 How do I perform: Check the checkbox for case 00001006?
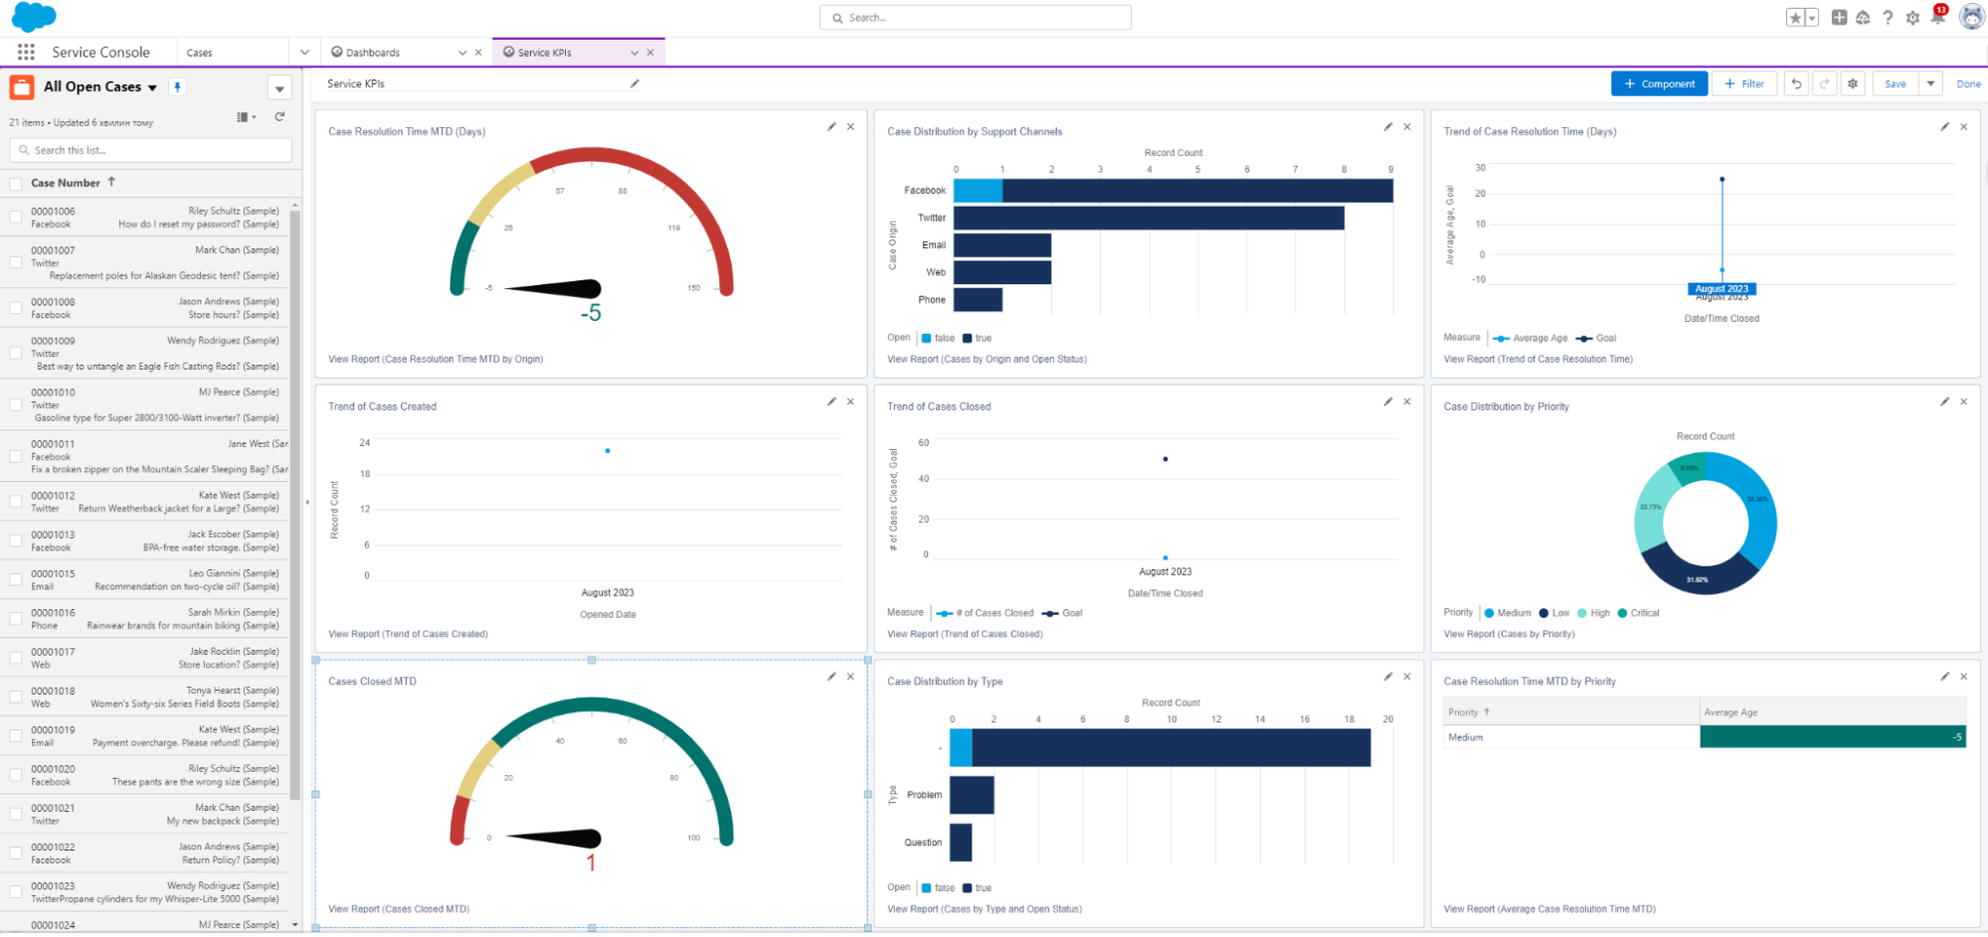[x=15, y=218]
